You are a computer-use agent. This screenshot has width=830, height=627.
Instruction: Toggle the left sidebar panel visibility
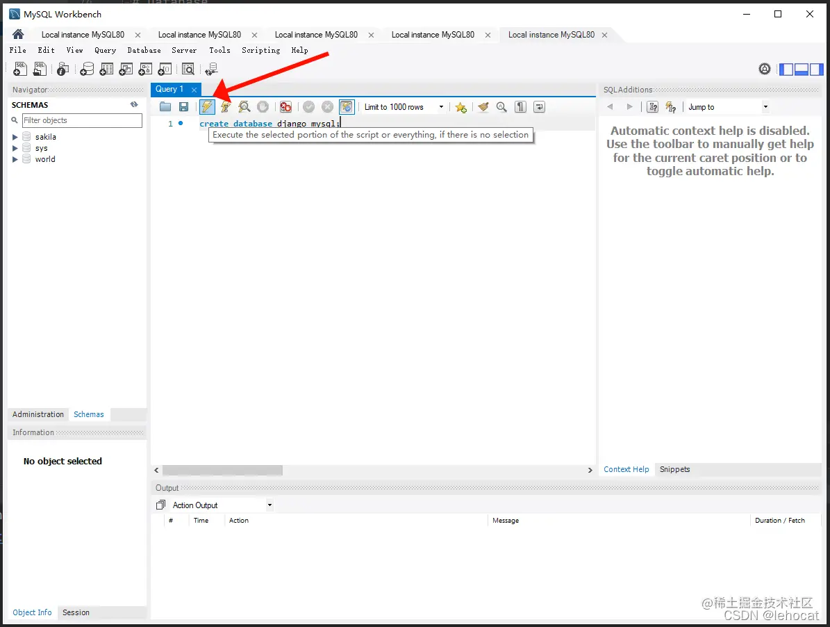pos(786,69)
